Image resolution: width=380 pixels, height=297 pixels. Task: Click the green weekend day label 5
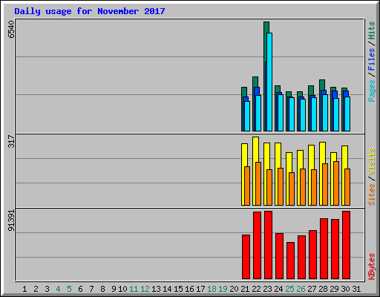pos(69,289)
